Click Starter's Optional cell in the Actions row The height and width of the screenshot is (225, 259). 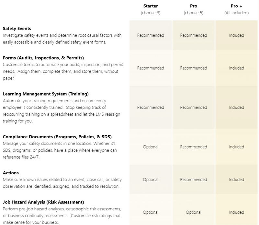click(x=151, y=180)
